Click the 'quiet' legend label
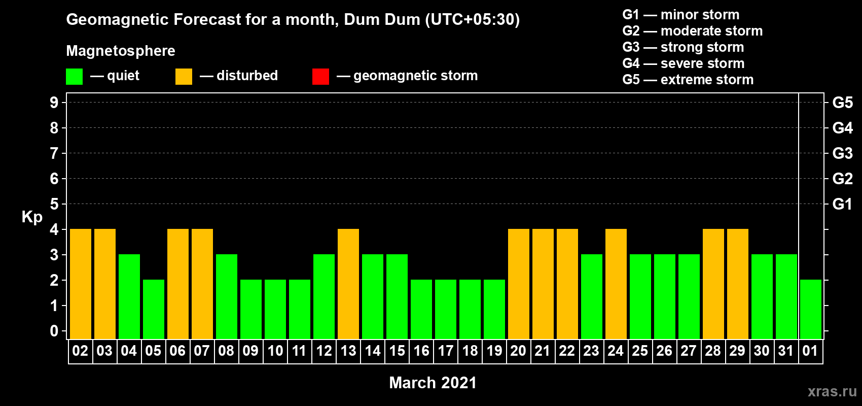Image resolution: width=862 pixels, height=406 pixels. tap(123, 76)
